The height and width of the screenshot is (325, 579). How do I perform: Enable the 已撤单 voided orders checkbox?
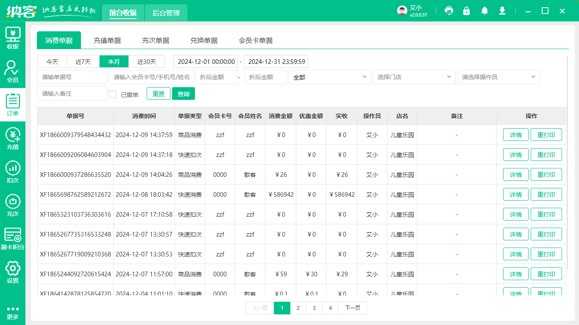[x=112, y=94]
